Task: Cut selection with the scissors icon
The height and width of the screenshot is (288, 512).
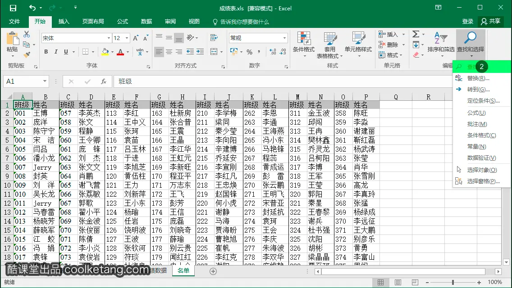Action: pos(27,34)
